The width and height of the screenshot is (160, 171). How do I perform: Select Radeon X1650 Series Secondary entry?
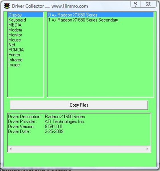[x=83, y=20]
